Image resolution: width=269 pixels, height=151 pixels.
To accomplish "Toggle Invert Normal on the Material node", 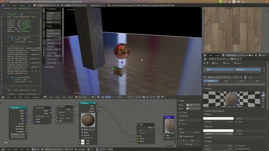I will point(82,138).
